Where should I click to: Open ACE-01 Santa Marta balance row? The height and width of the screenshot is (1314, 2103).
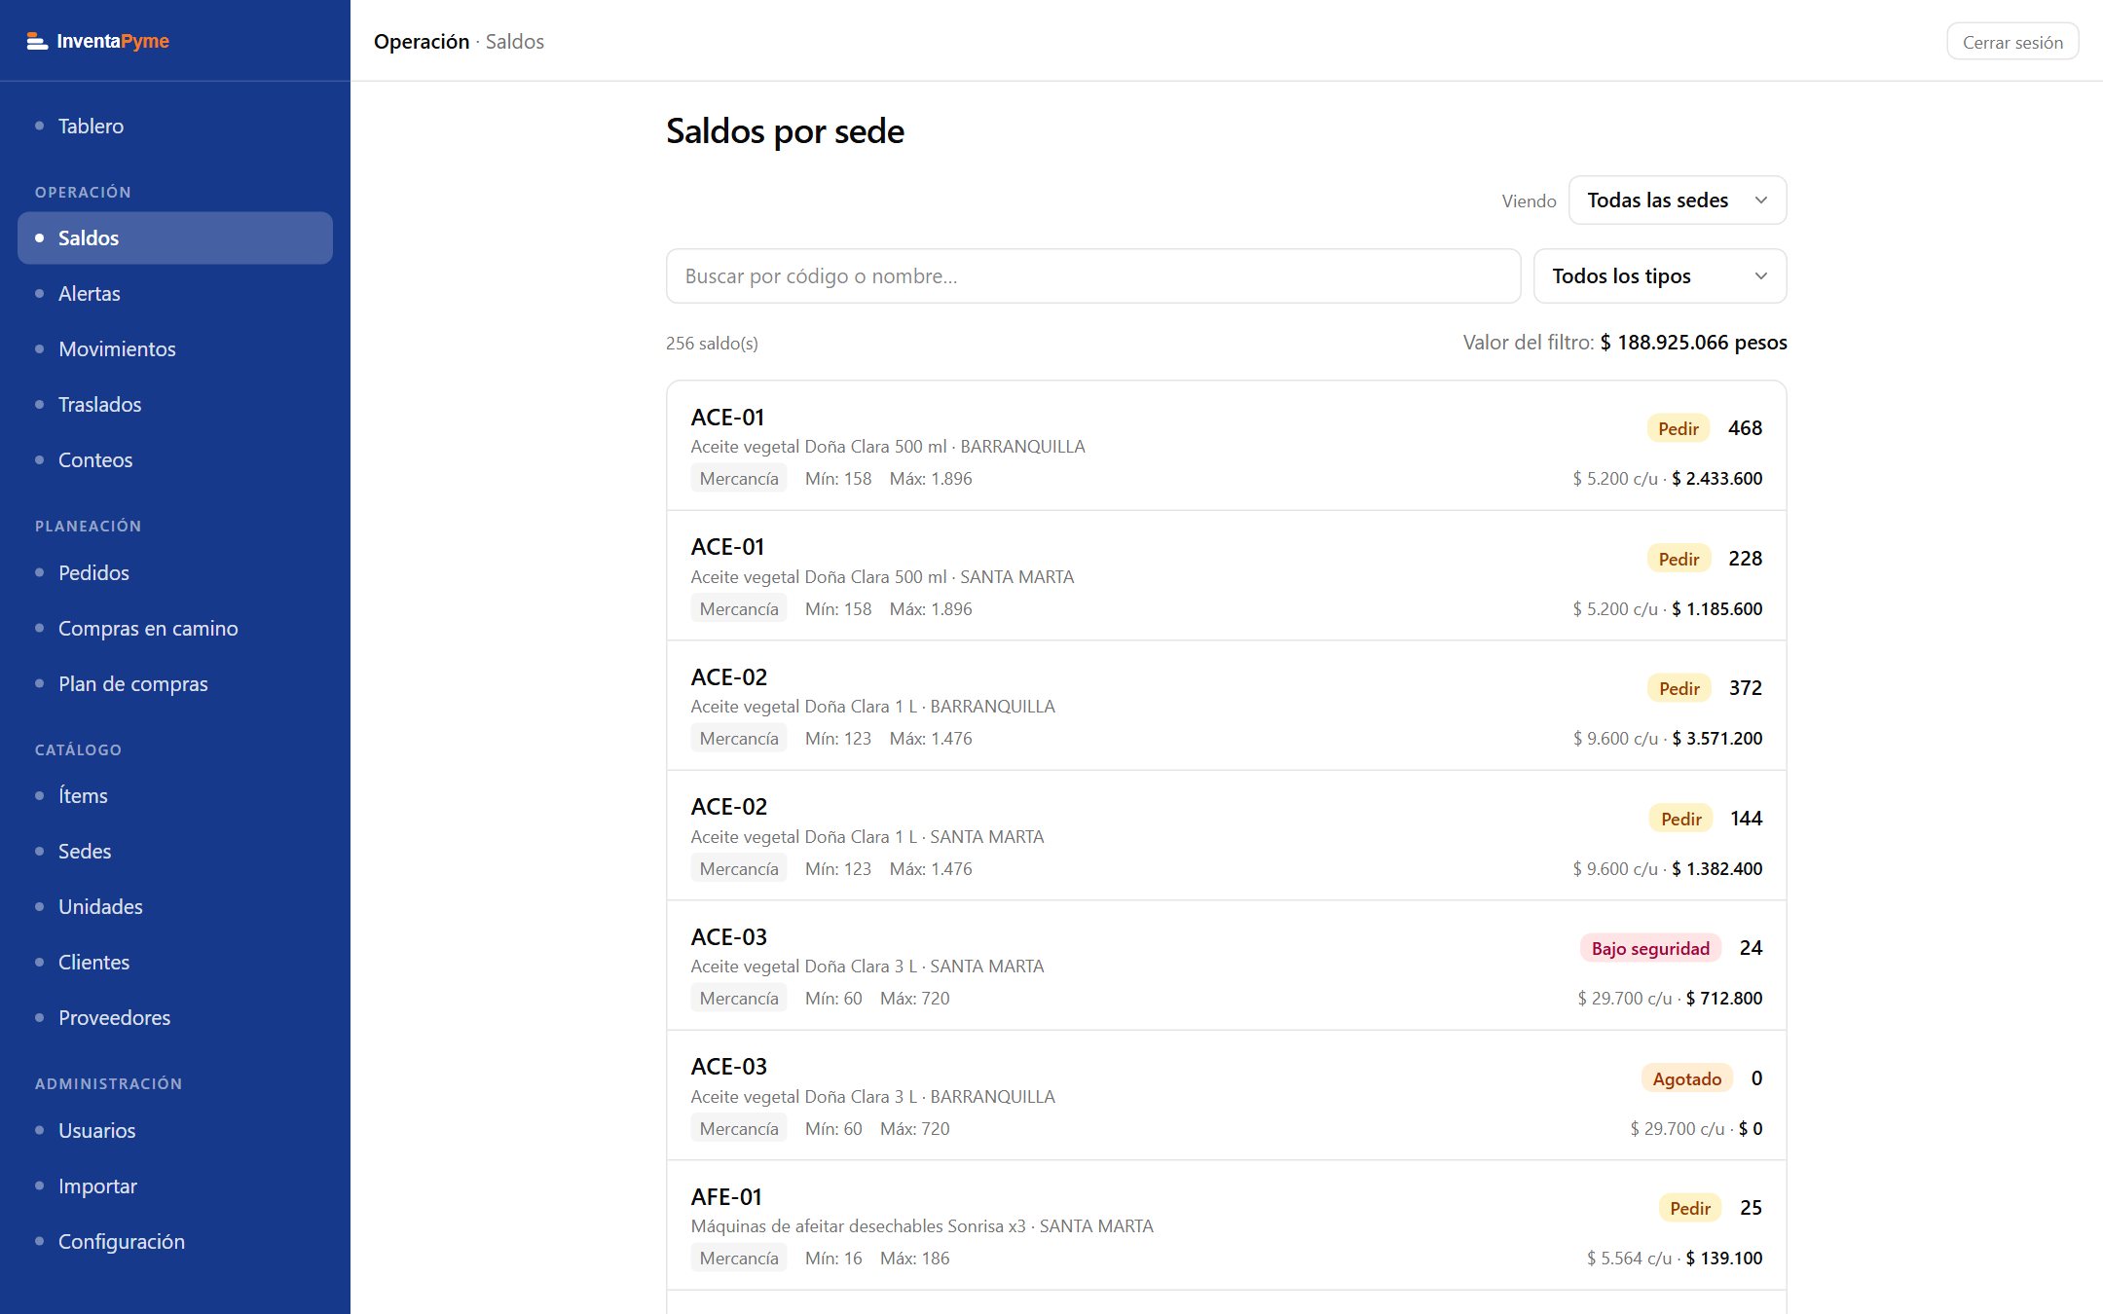click(1227, 575)
